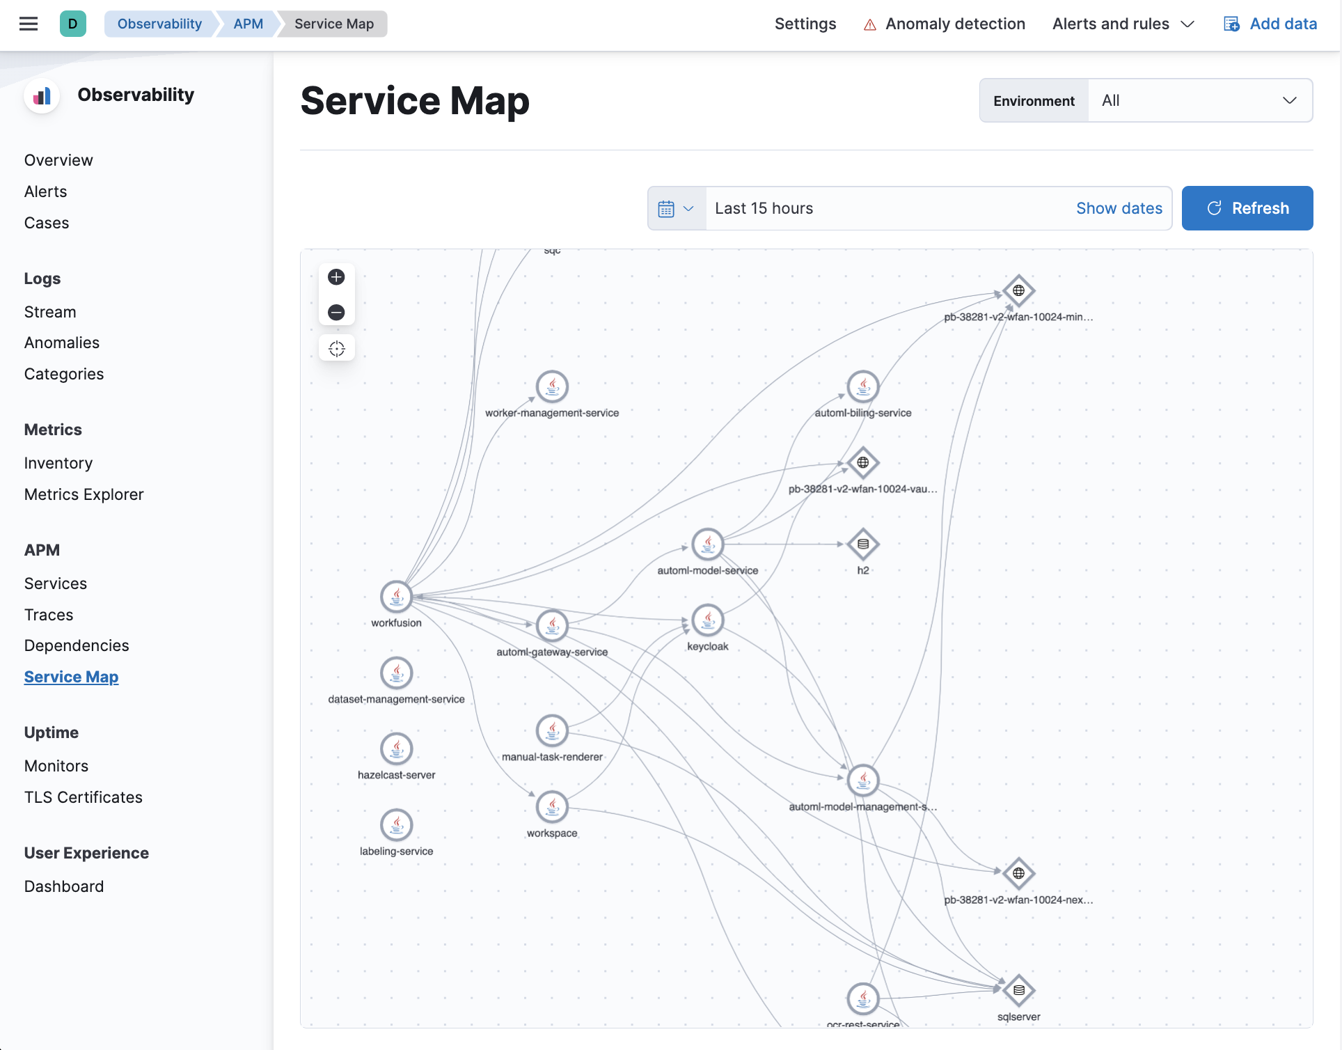The width and height of the screenshot is (1342, 1050).
Task: Open Services under APM
Action: click(x=56, y=583)
